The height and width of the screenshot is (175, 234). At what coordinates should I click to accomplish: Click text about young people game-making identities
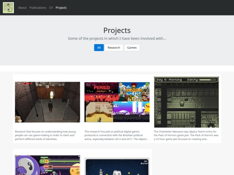45,135
